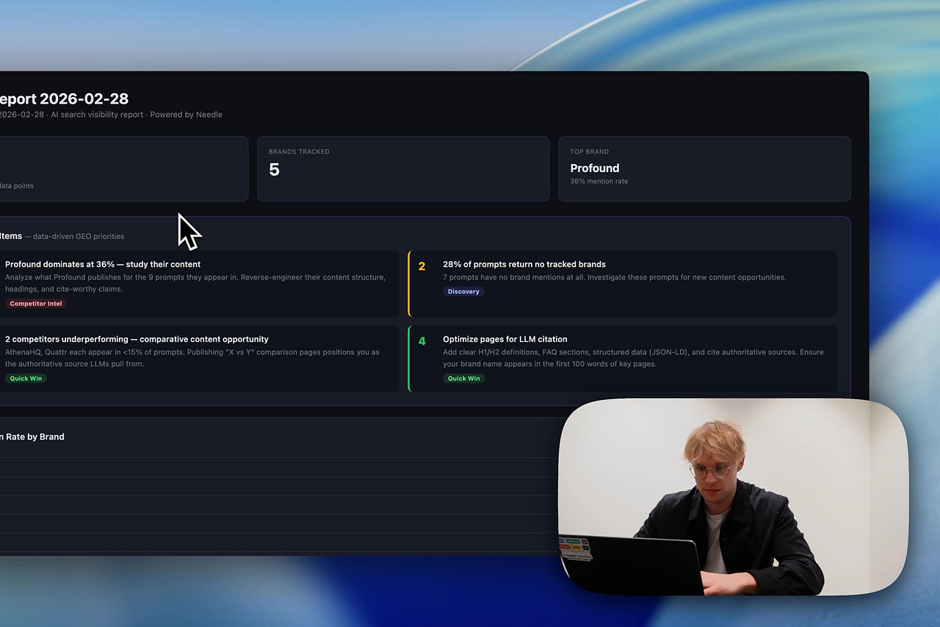Select the 'Profound dominates at 36%' action item
This screenshot has width=940, height=627.
(x=199, y=284)
